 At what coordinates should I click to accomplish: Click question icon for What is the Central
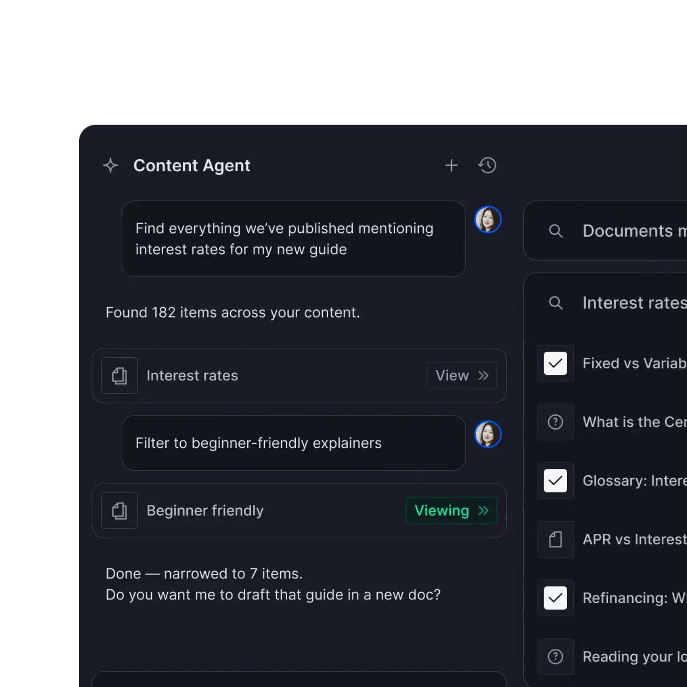555,422
